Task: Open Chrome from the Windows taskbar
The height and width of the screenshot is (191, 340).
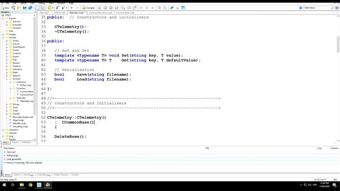Action: (x=30, y=185)
